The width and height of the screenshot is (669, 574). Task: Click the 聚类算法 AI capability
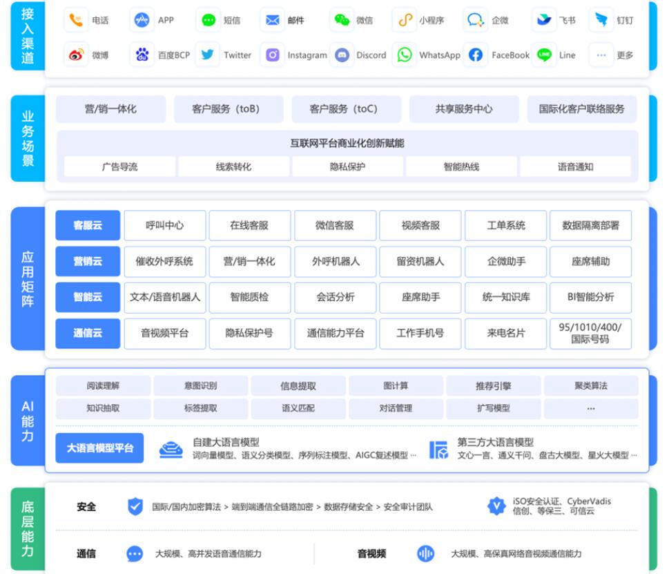click(x=592, y=386)
